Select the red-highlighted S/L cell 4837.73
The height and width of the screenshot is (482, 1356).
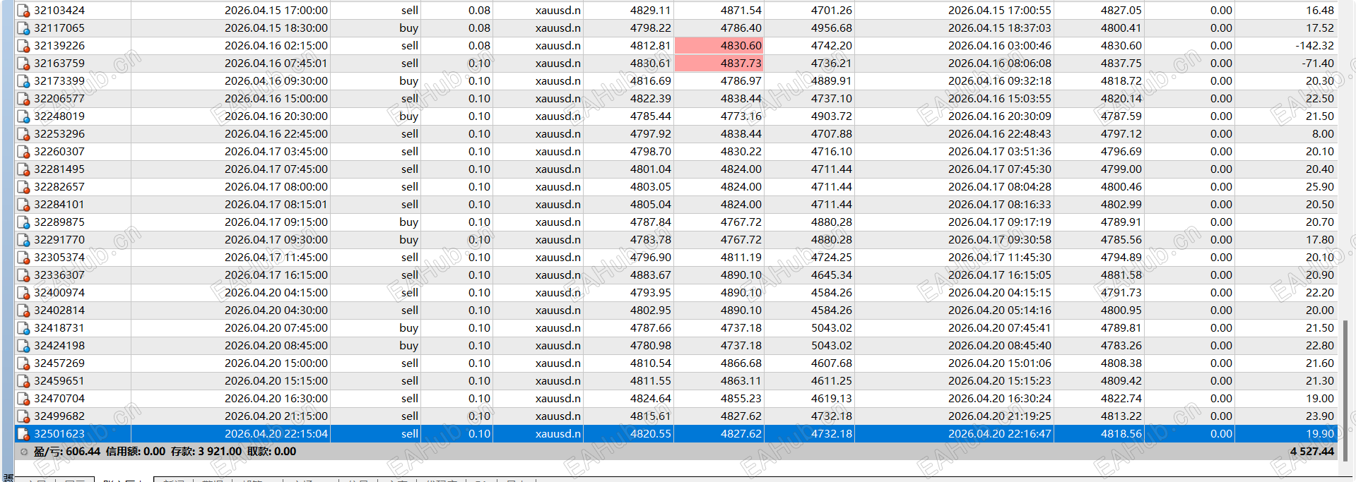(719, 64)
